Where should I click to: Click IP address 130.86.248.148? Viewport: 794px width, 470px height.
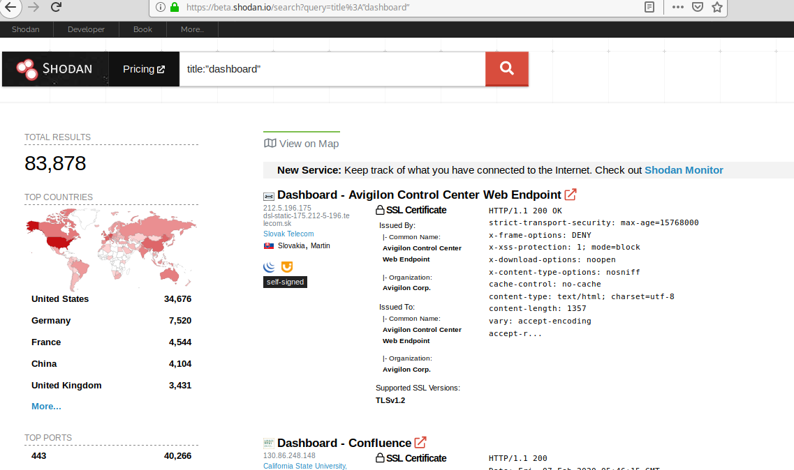tap(289, 455)
